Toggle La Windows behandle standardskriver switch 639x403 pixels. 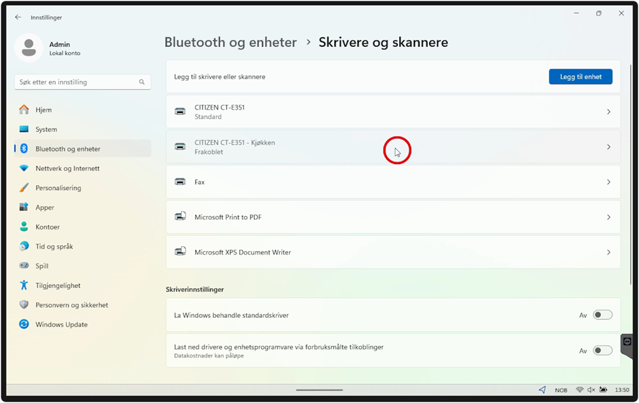coord(602,315)
